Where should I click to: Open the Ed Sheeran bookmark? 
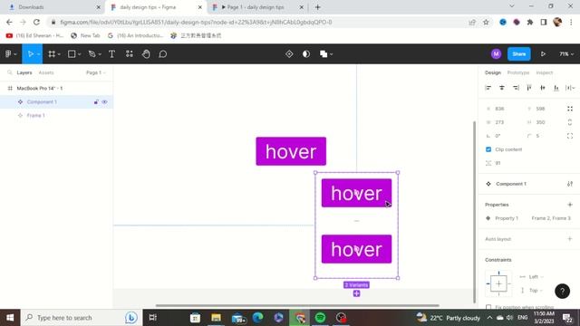point(34,35)
